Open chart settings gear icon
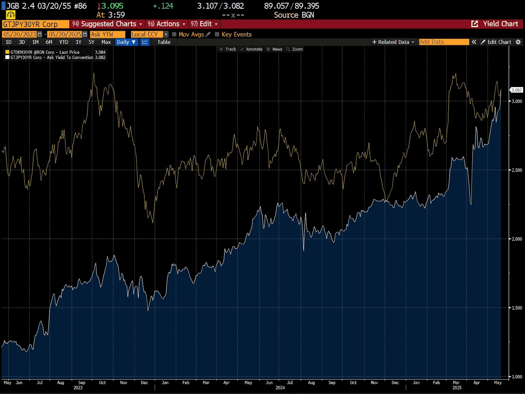 pyautogui.click(x=518, y=42)
